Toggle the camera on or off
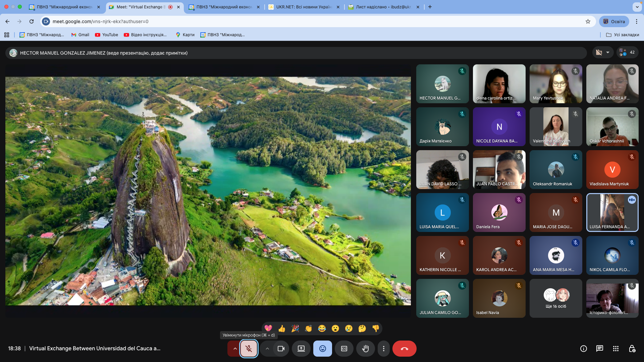Image resolution: width=644 pixels, height=362 pixels. (281, 349)
